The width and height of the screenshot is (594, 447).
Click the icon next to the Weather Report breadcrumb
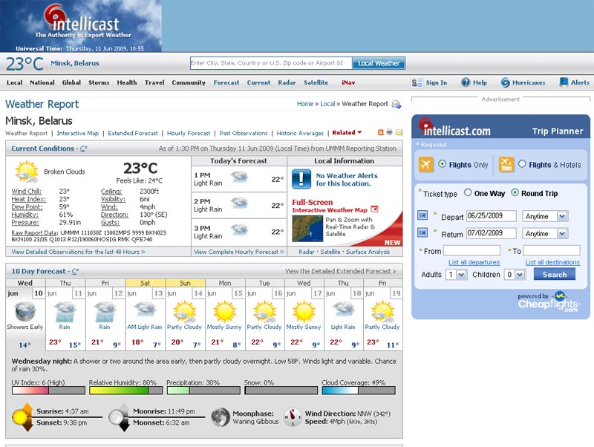click(x=396, y=104)
